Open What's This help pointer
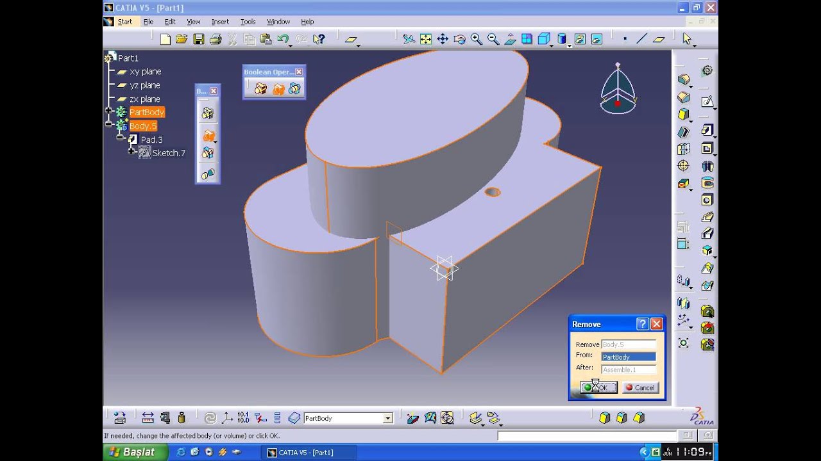The height and width of the screenshot is (461, 821). coord(319,39)
